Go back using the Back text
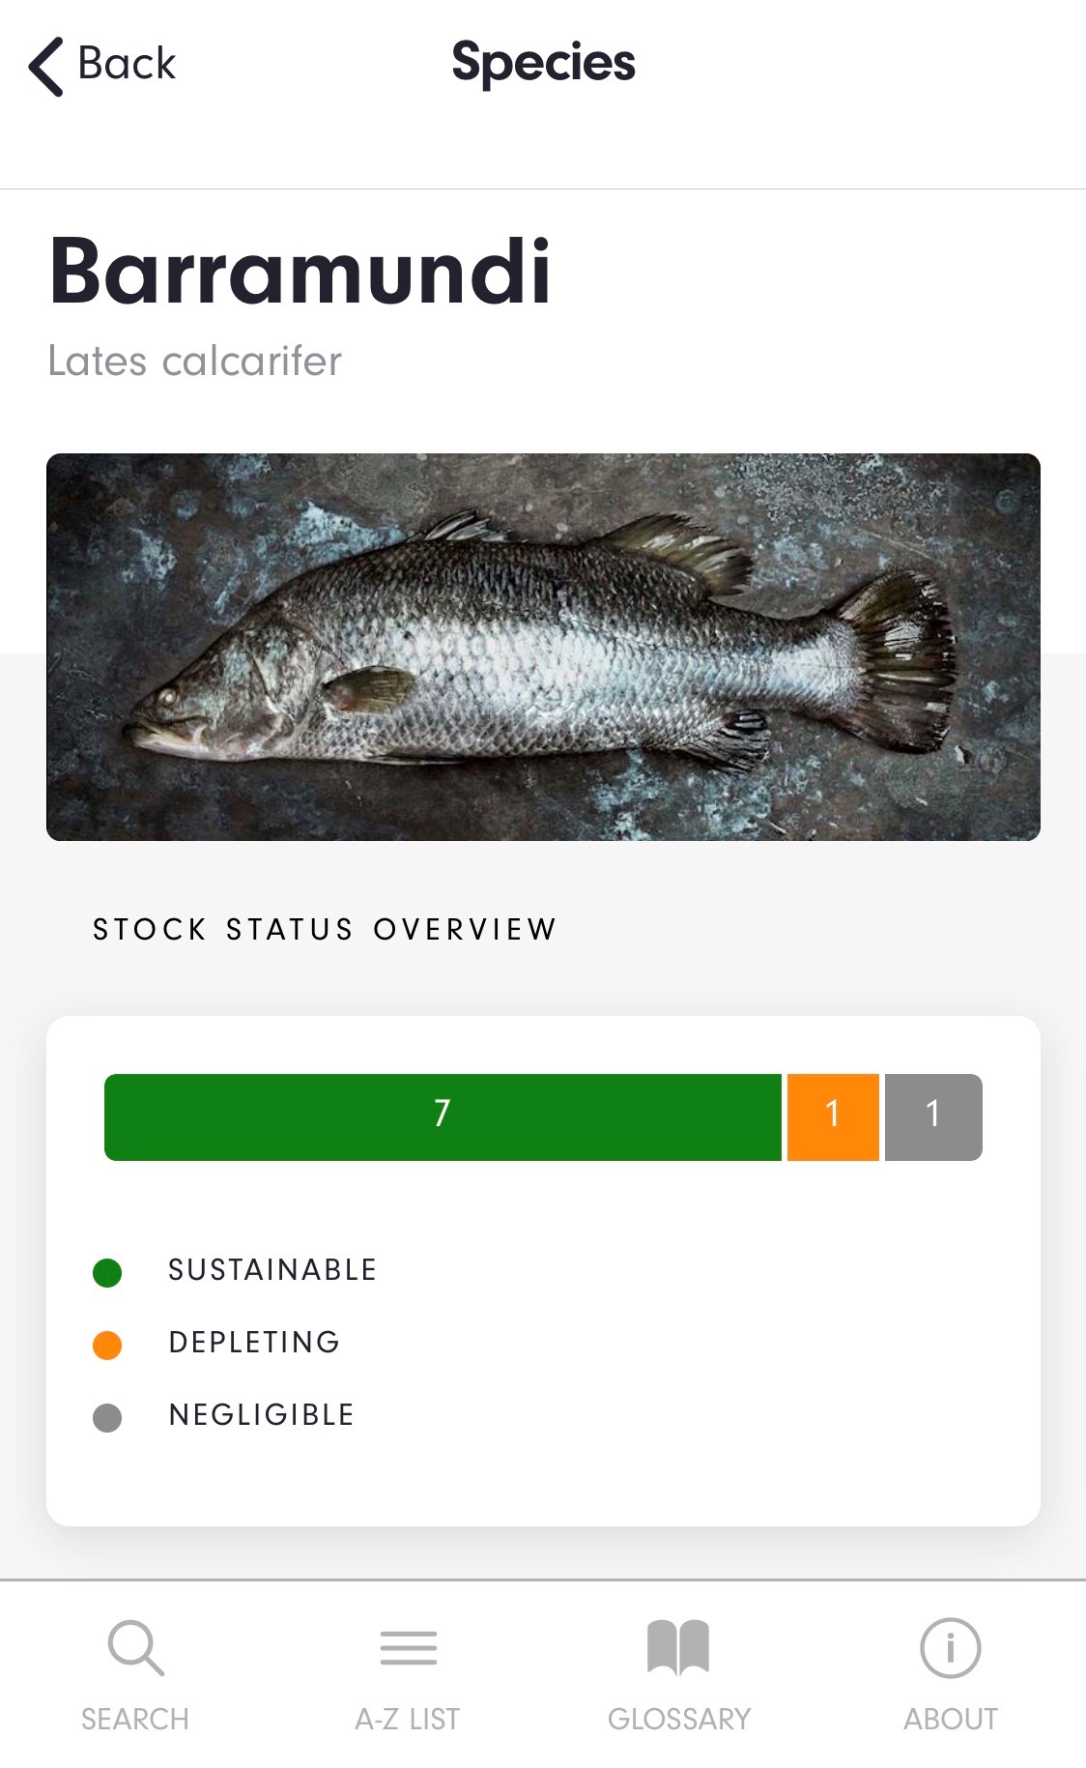 point(127,64)
